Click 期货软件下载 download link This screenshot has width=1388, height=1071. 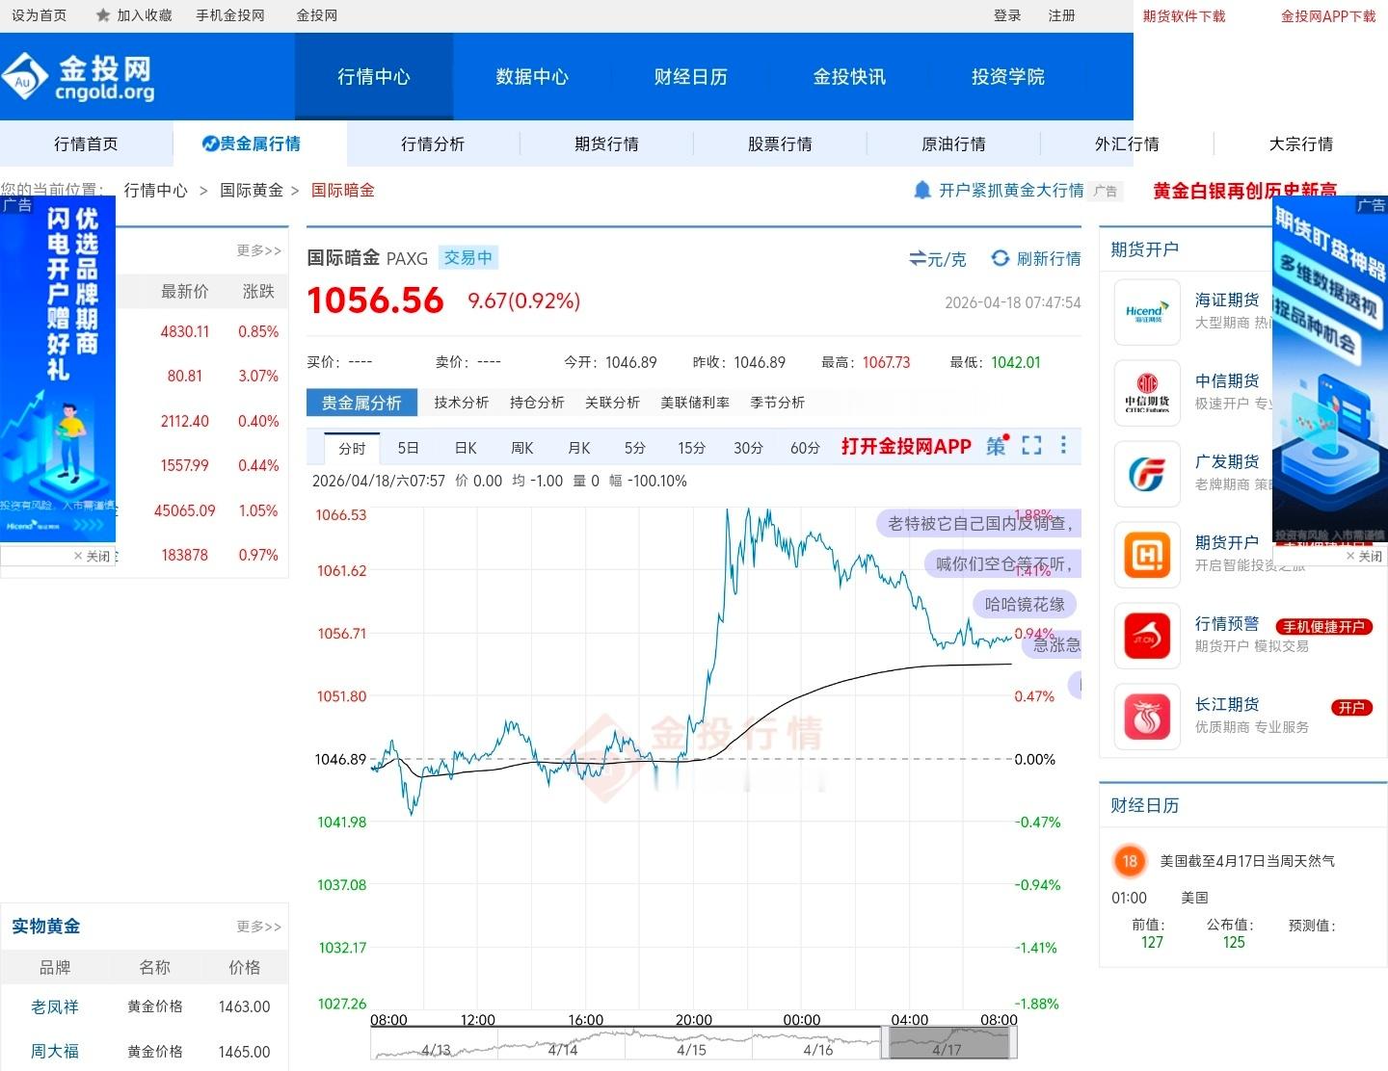1184,15
